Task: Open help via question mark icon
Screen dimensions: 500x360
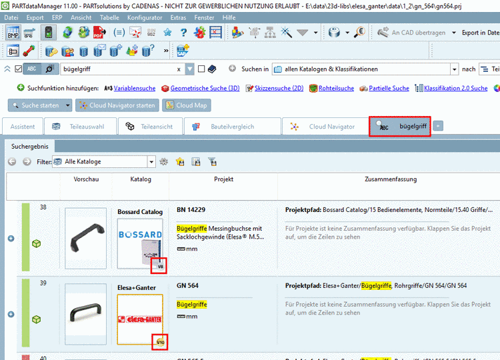Action: coord(183,33)
